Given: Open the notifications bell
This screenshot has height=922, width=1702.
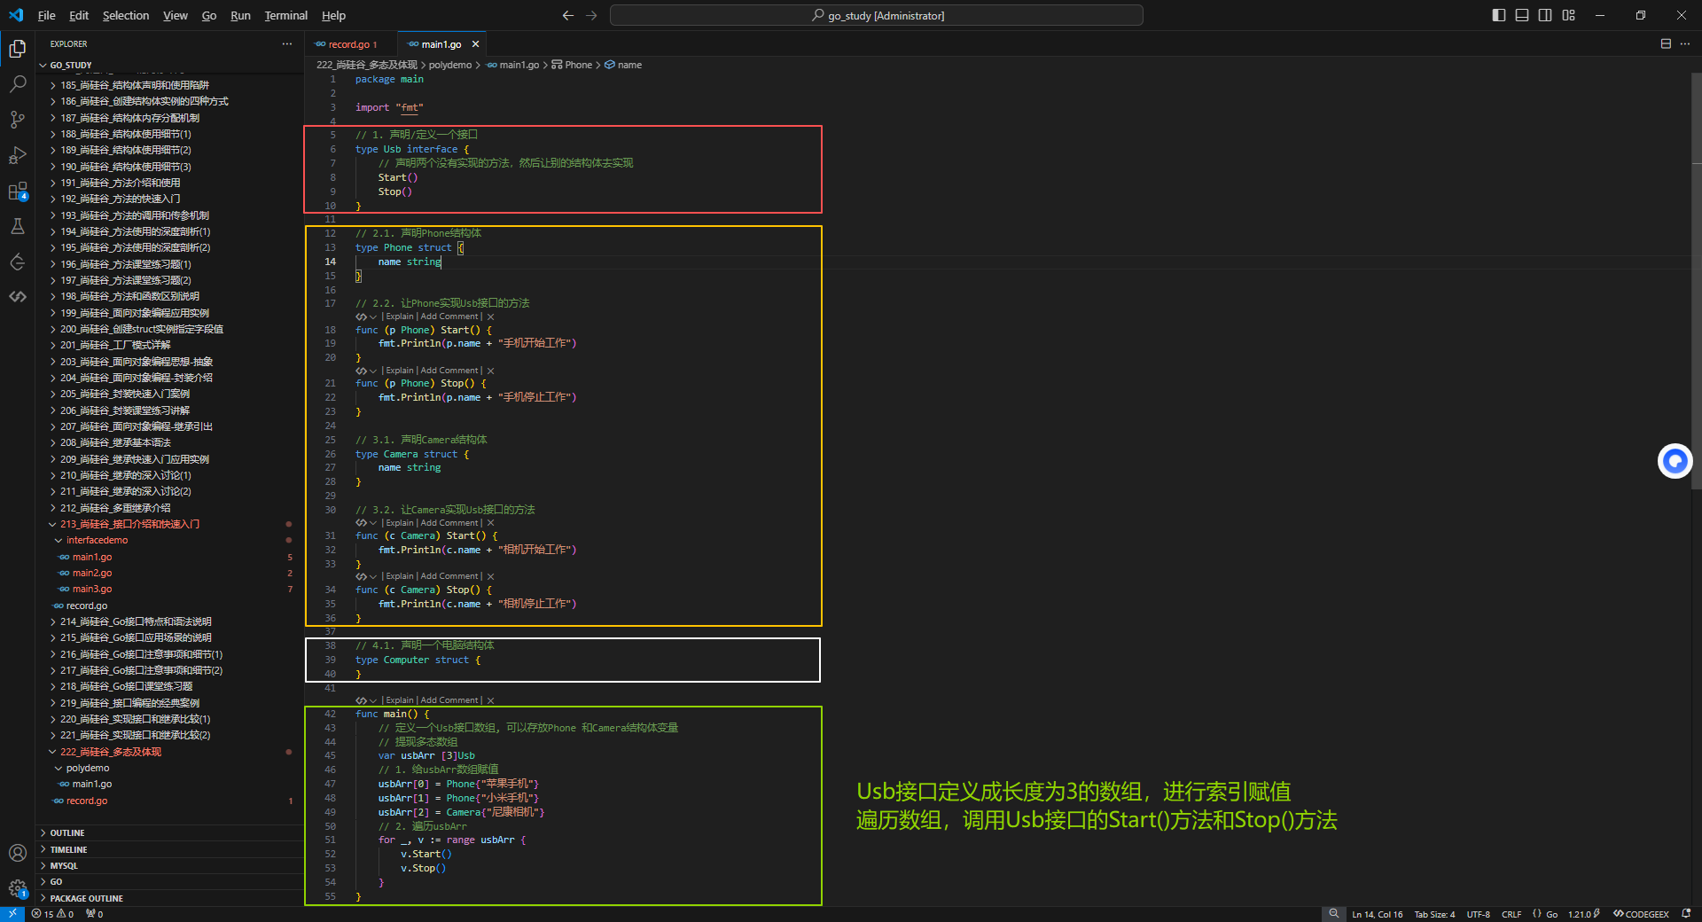Looking at the screenshot, I should (1686, 914).
